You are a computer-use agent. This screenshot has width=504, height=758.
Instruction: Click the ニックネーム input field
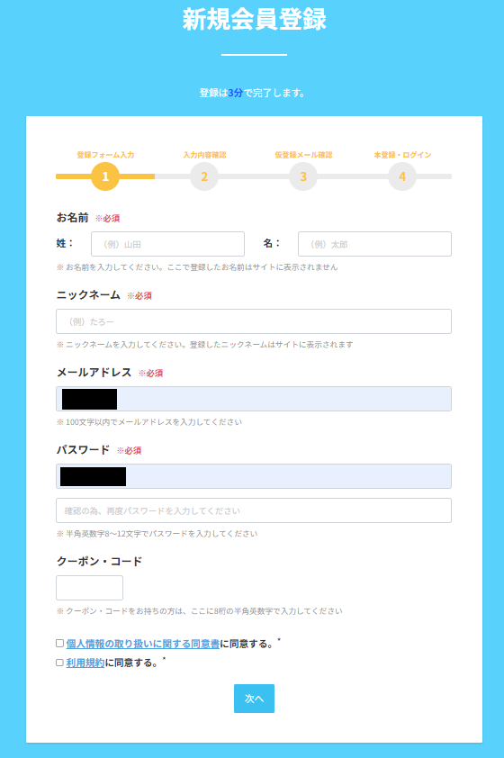[x=254, y=321]
